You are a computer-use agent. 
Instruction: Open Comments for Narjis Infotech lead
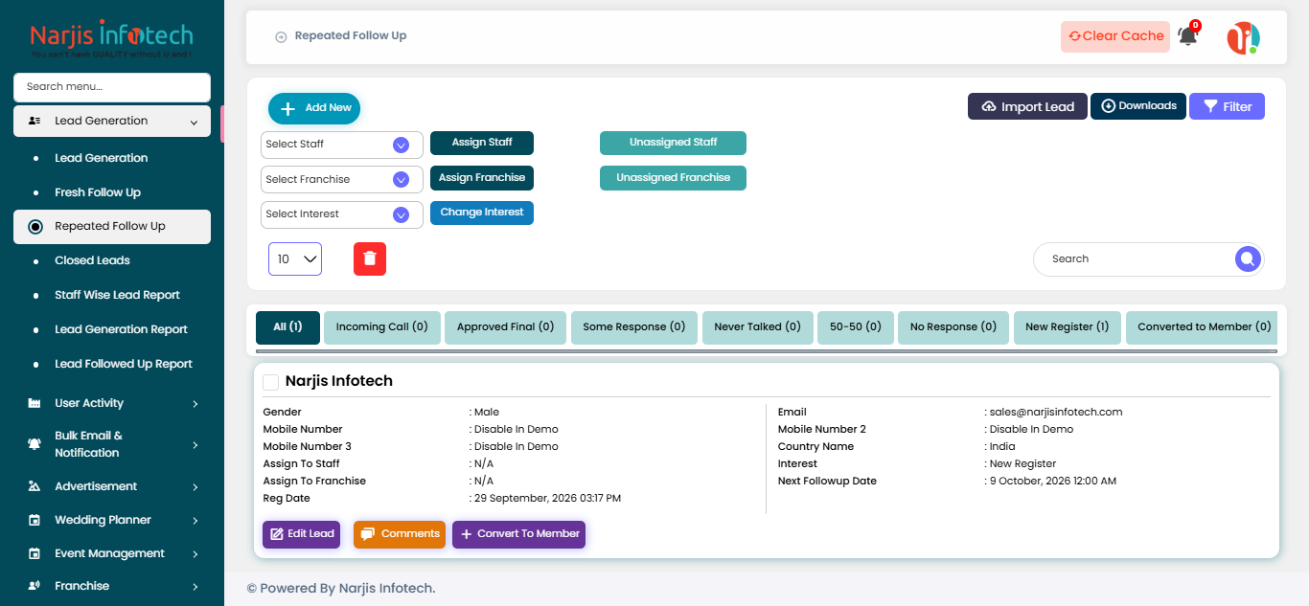tap(400, 534)
